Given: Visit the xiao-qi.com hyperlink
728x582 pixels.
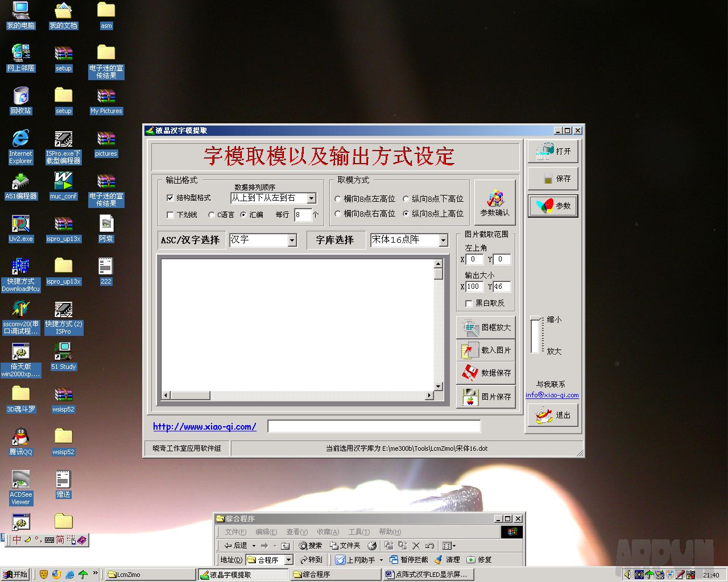Looking at the screenshot, I should 204,426.
